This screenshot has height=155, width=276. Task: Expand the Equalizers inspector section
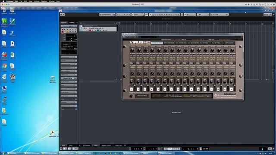[69, 89]
